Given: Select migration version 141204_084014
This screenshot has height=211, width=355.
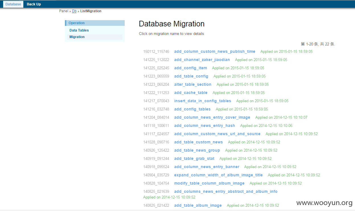Looking at the screenshot, I should (156, 117).
